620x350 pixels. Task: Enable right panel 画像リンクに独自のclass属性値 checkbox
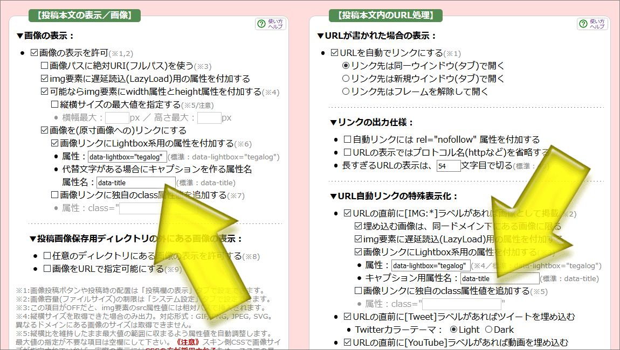coord(358,291)
